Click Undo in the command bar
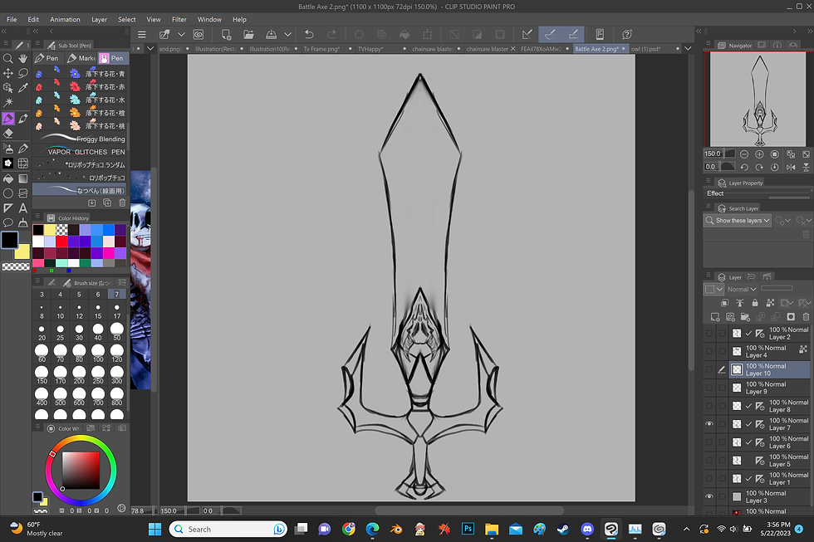 click(x=309, y=34)
